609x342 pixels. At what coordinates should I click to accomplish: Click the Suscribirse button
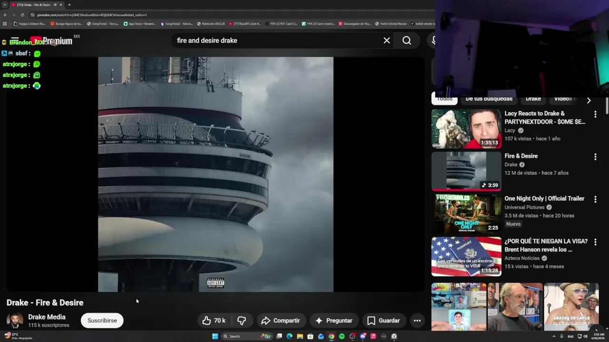pyautogui.click(x=102, y=321)
